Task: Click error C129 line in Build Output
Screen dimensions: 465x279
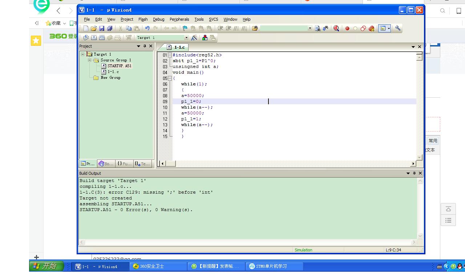Action: tap(146, 192)
